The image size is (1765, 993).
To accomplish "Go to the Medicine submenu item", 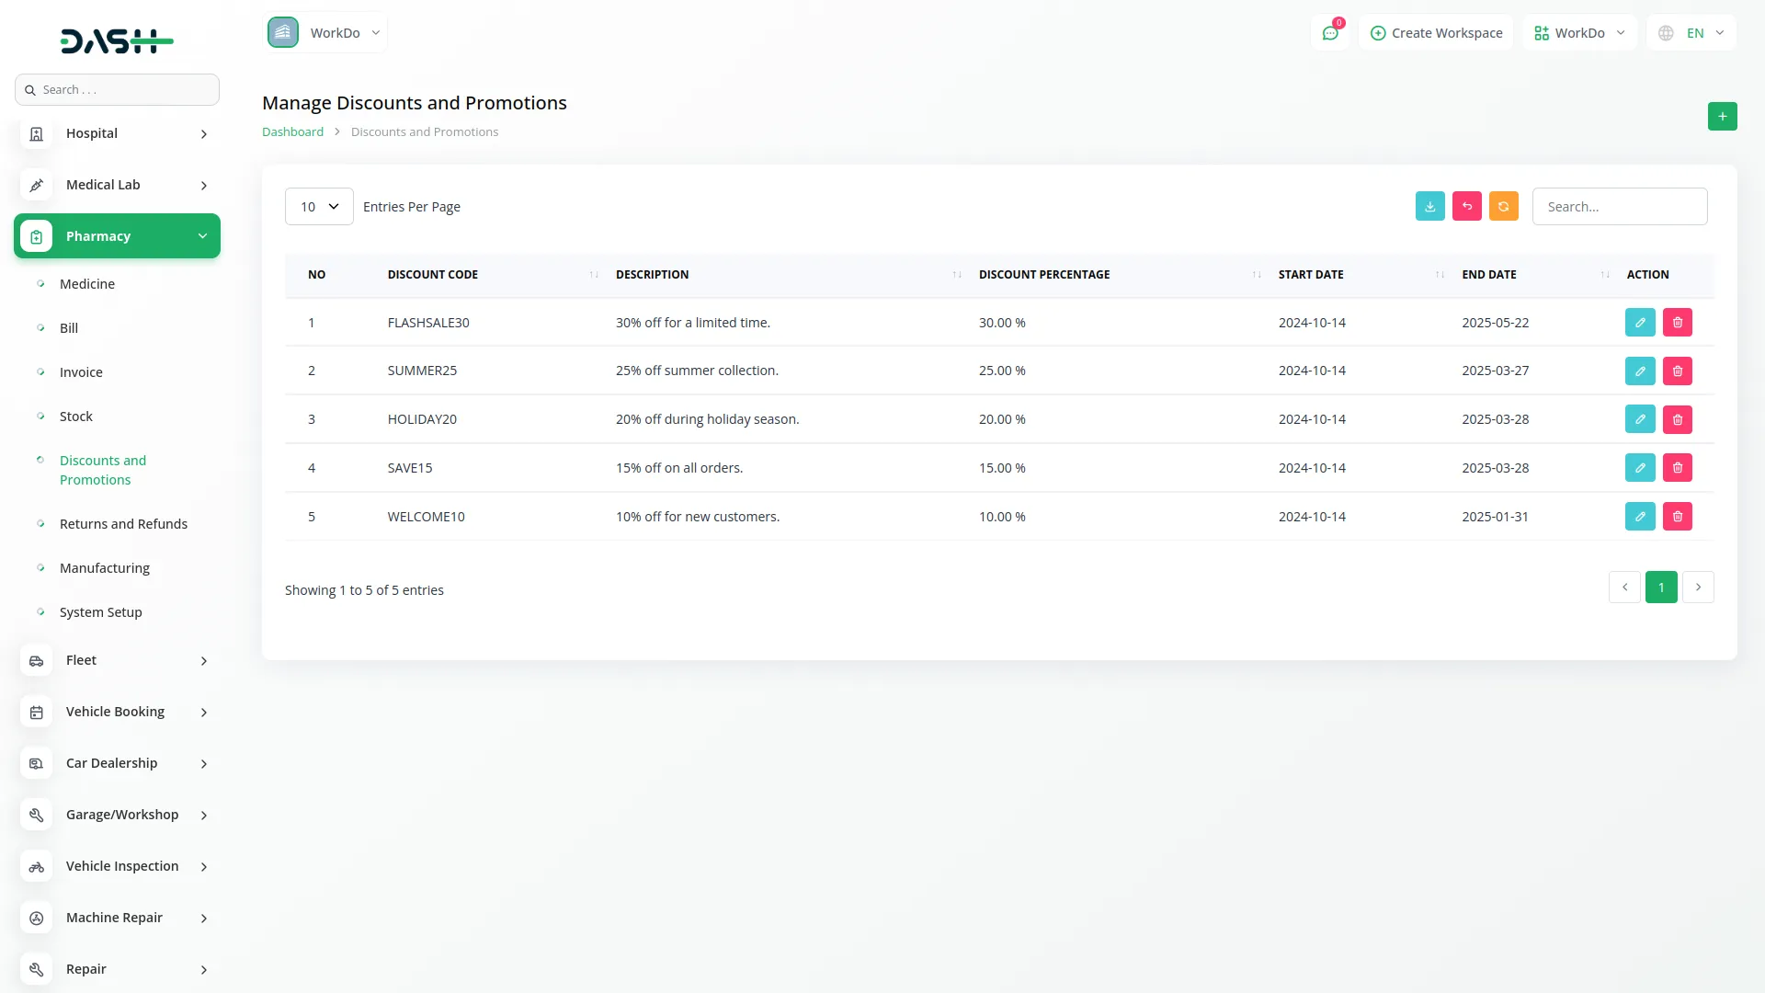I will [87, 284].
